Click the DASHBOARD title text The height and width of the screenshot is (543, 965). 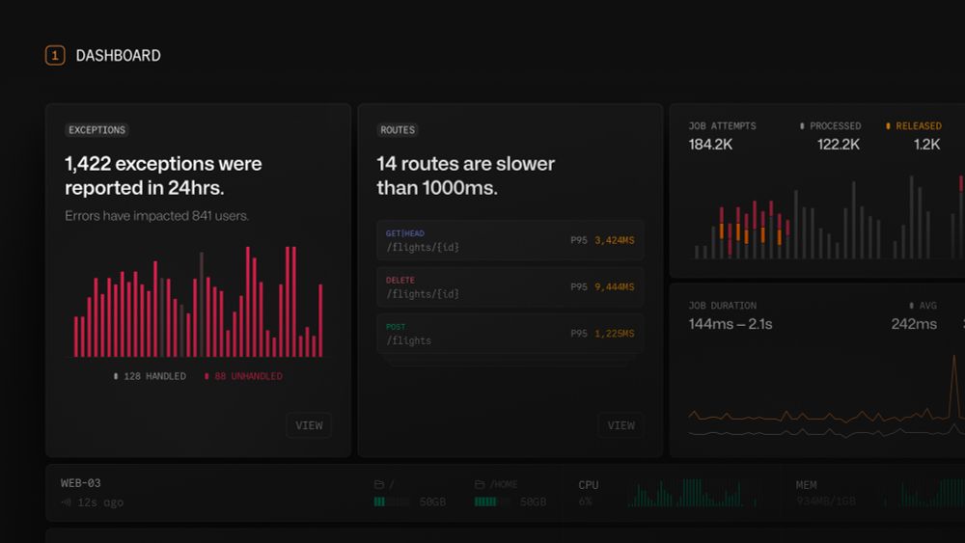pos(118,55)
